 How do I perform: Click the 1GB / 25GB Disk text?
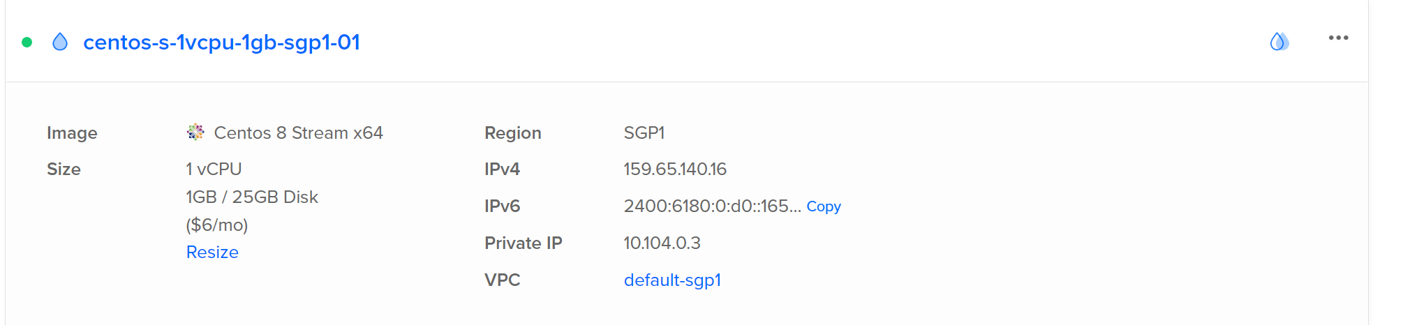click(x=252, y=197)
